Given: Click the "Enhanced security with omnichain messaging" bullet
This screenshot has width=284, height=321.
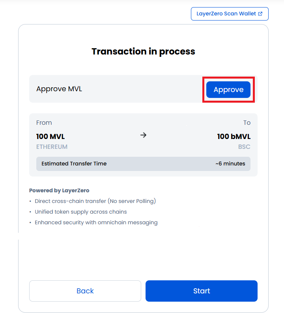Looking at the screenshot, I should 96,222.
